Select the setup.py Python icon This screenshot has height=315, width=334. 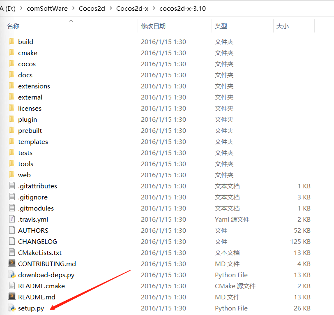click(x=12, y=308)
